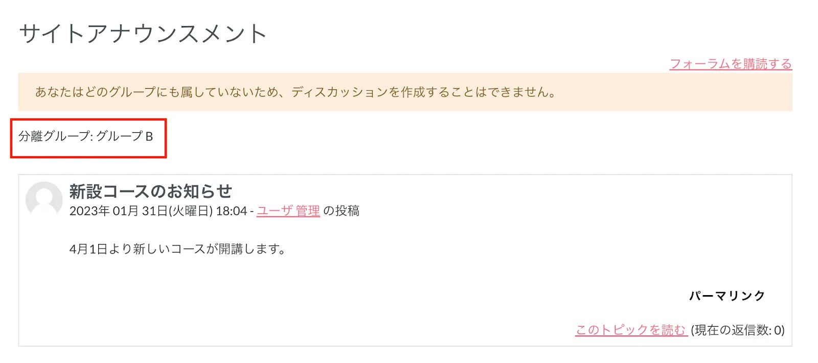Click the author's profile avatar picture
The image size is (818, 363).
[44, 200]
